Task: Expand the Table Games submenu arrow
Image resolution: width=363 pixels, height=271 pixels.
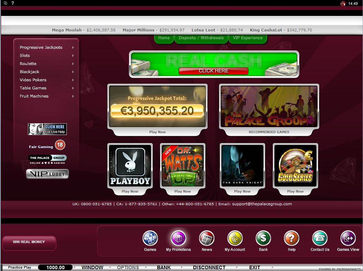Action: click(x=73, y=88)
